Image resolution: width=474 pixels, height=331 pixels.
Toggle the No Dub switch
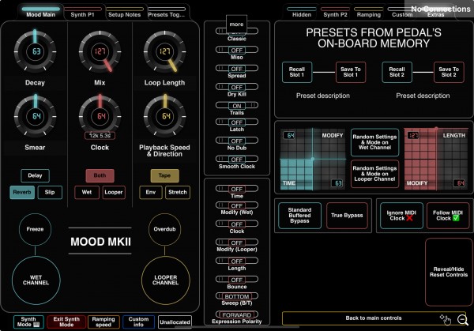tap(237, 141)
